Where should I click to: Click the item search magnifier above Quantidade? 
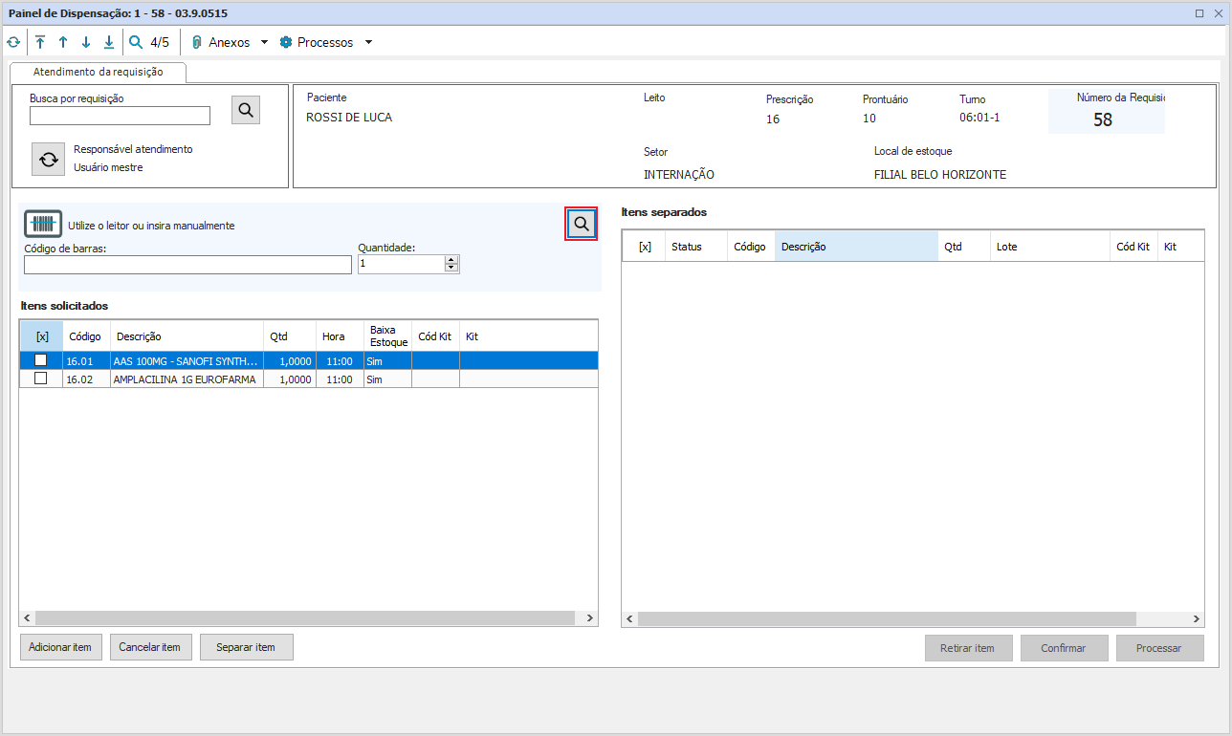[x=581, y=224]
